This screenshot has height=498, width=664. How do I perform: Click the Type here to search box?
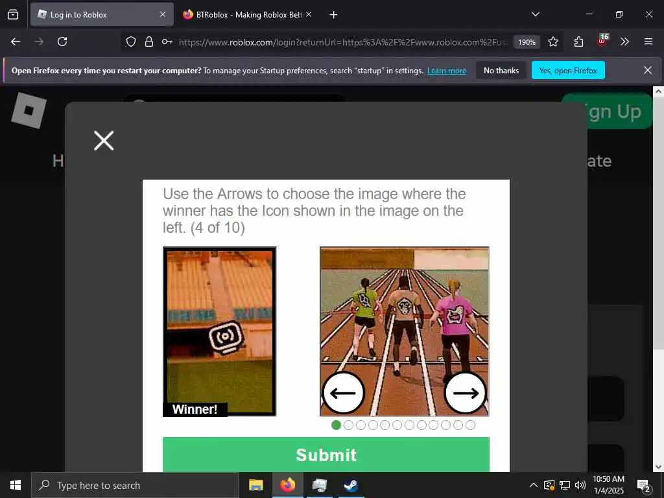(135, 485)
